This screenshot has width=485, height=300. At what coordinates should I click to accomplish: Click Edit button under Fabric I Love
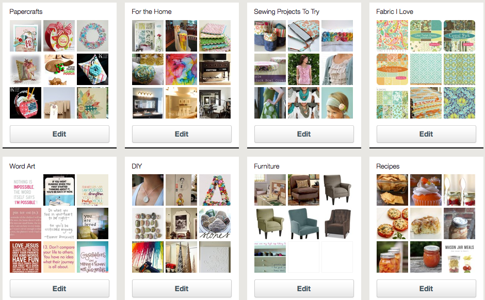click(x=426, y=134)
